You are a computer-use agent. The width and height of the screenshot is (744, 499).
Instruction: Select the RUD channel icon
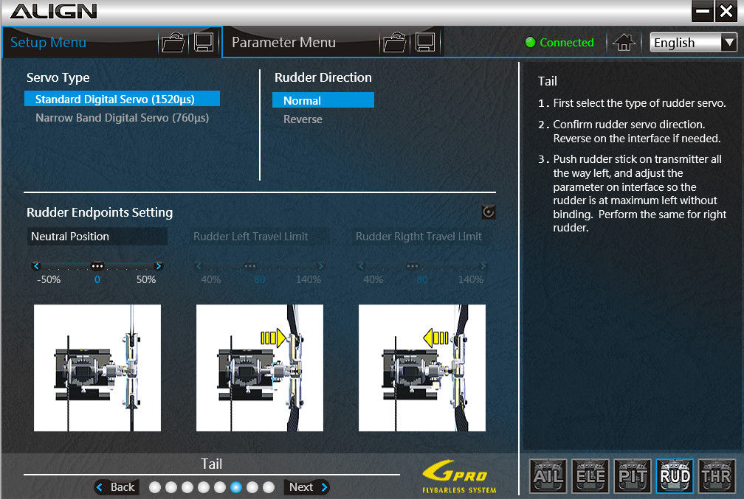(x=675, y=475)
